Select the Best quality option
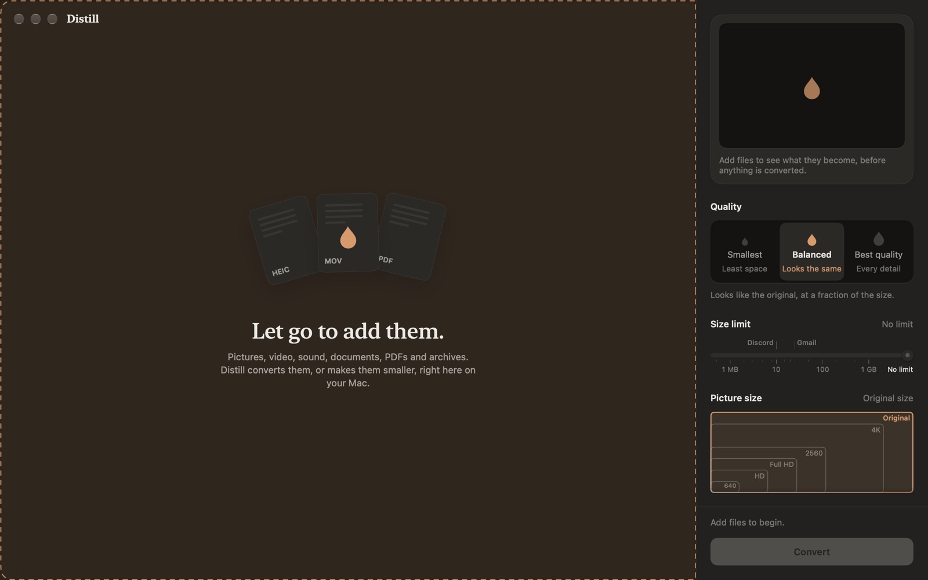The image size is (928, 580). [x=878, y=252]
